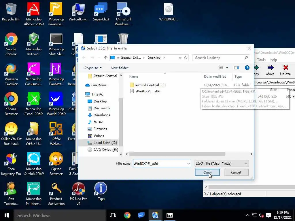Click the Open button
This screenshot has width=295, height=221.
click(207, 172)
